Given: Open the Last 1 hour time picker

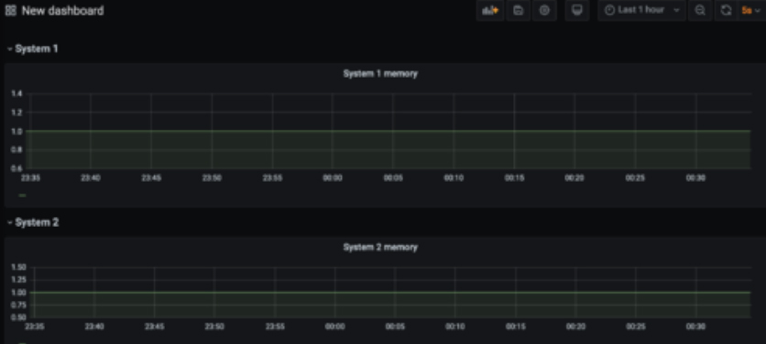Looking at the screenshot, I should pyautogui.click(x=641, y=10).
